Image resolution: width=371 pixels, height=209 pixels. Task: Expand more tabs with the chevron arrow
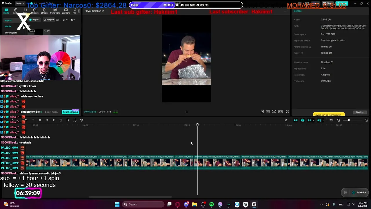79,11
